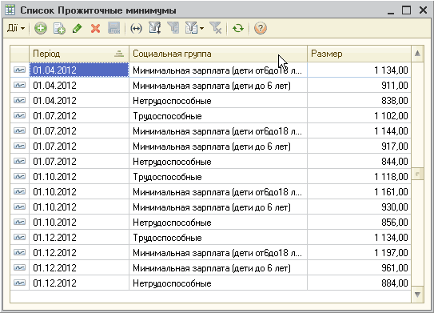The image size is (434, 313).
Task: Click record icon of row with size 961,00
Action: tap(19, 268)
